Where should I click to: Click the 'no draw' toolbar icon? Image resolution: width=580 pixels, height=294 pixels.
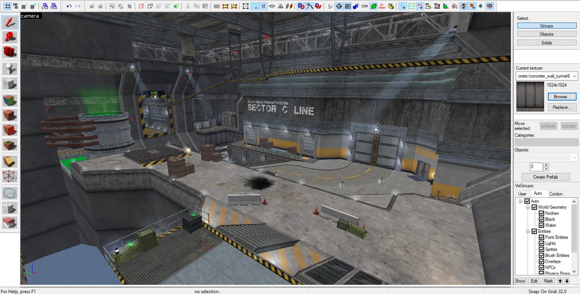pos(382,6)
